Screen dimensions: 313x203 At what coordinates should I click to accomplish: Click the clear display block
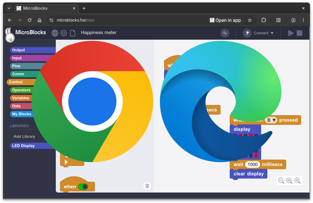[249, 174]
